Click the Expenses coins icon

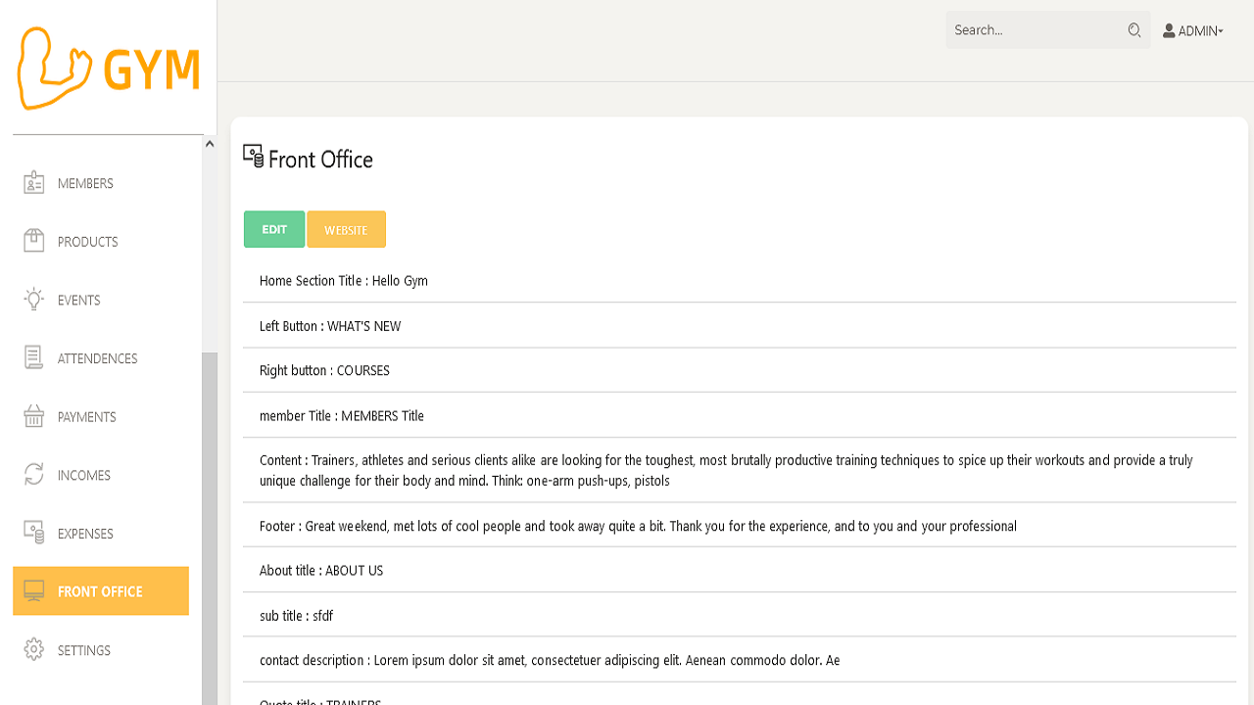click(x=33, y=533)
